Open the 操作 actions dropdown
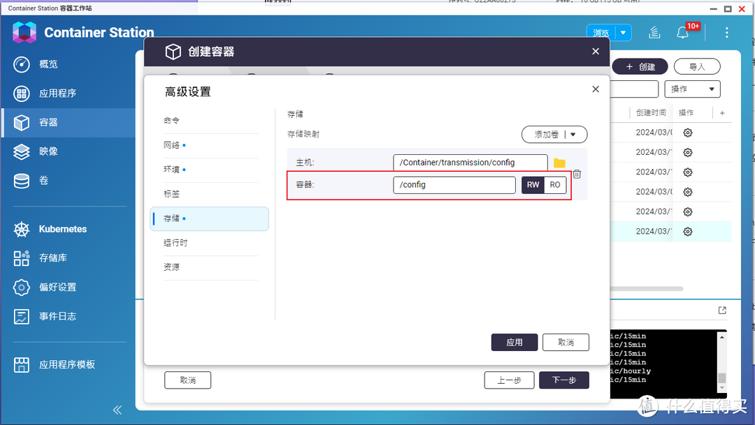755x425 pixels. pyautogui.click(x=692, y=89)
